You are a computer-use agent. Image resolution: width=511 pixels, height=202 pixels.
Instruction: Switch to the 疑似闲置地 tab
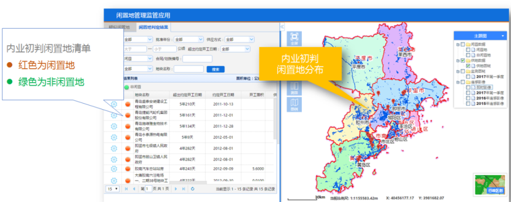119,27
